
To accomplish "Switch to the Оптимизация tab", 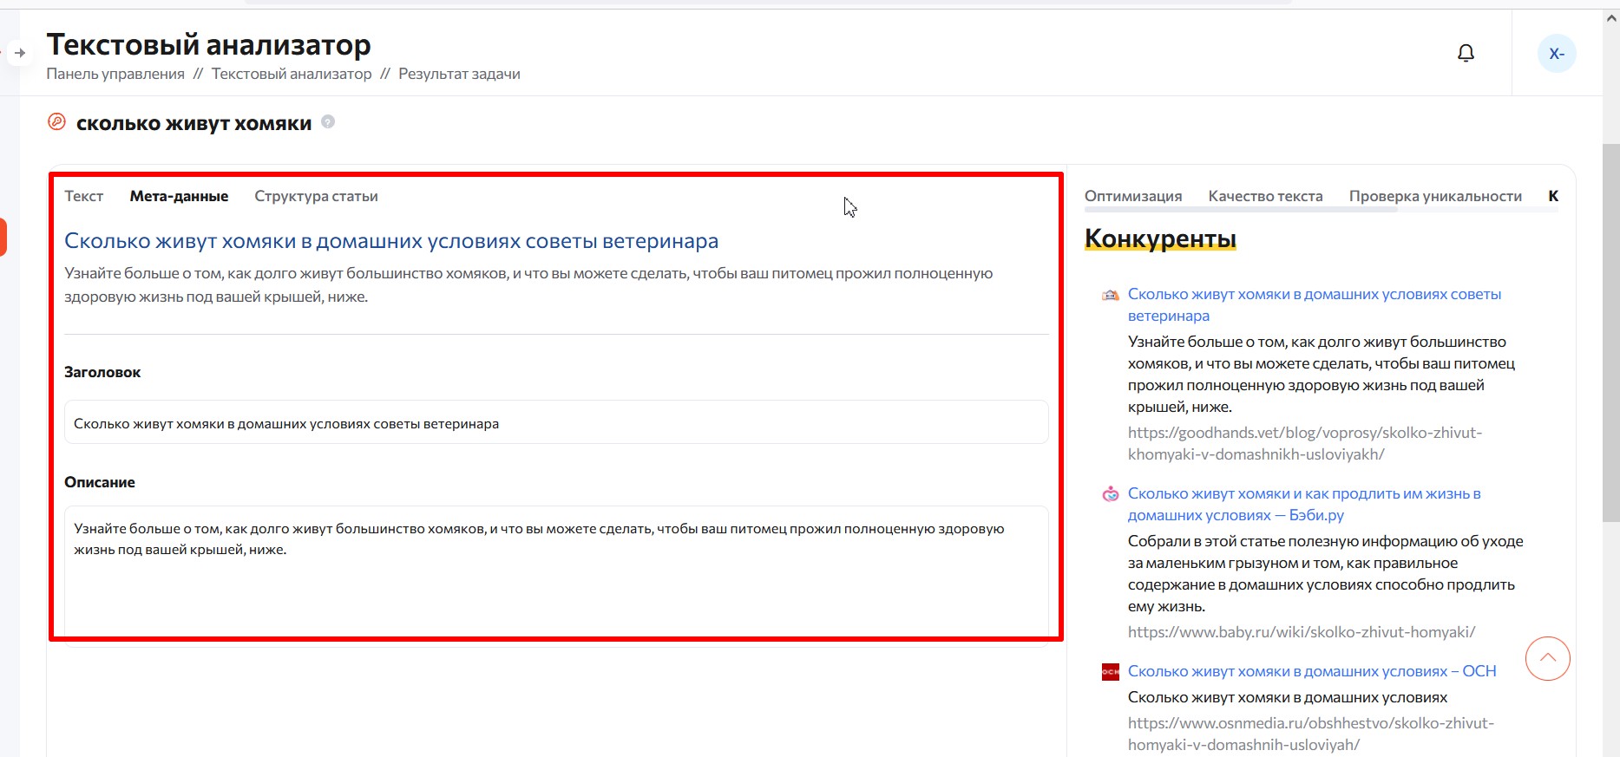I will coord(1133,196).
